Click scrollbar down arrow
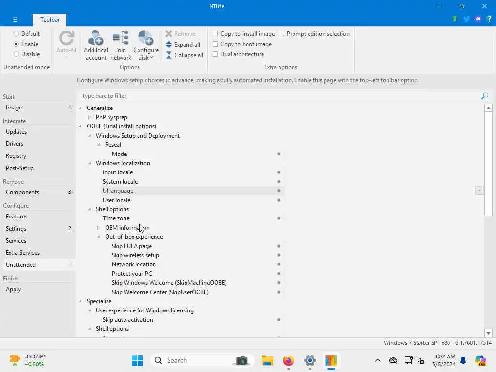The width and height of the screenshot is (496, 372). click(488, 333)
